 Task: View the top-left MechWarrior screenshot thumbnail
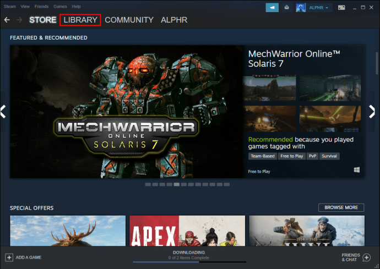tap(270, 88)
